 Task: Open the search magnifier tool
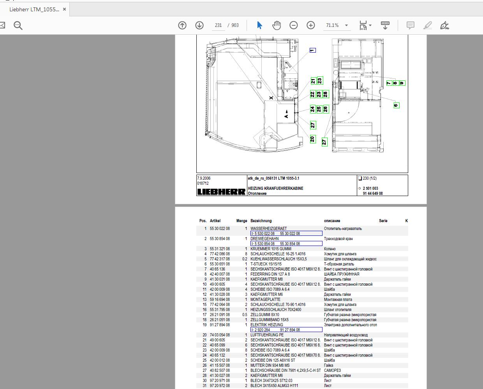pos(18,25)
